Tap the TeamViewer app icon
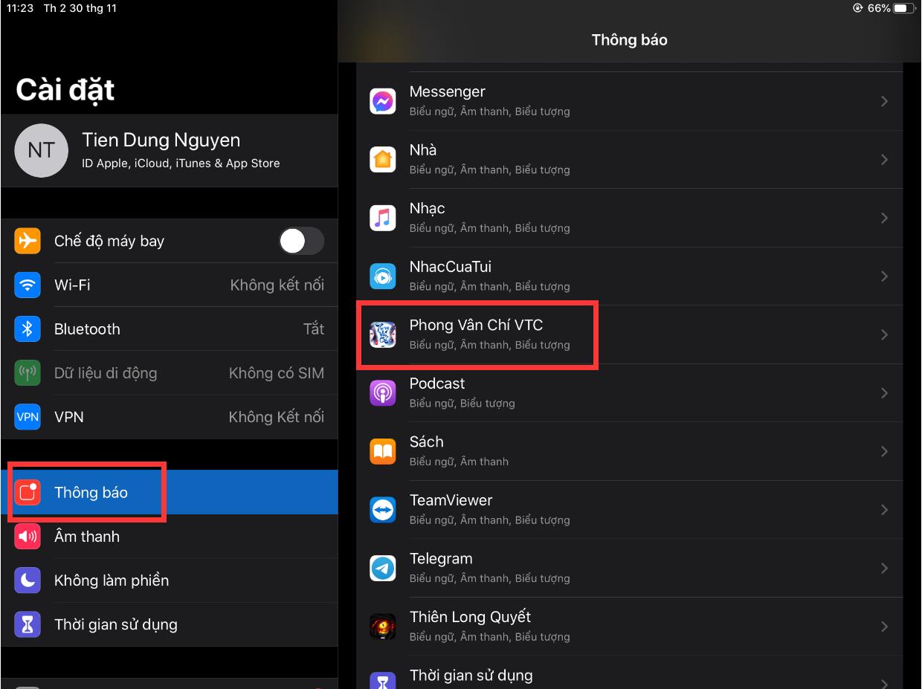The height and width of the screenshot is (689, 922). tap(383, 509)
